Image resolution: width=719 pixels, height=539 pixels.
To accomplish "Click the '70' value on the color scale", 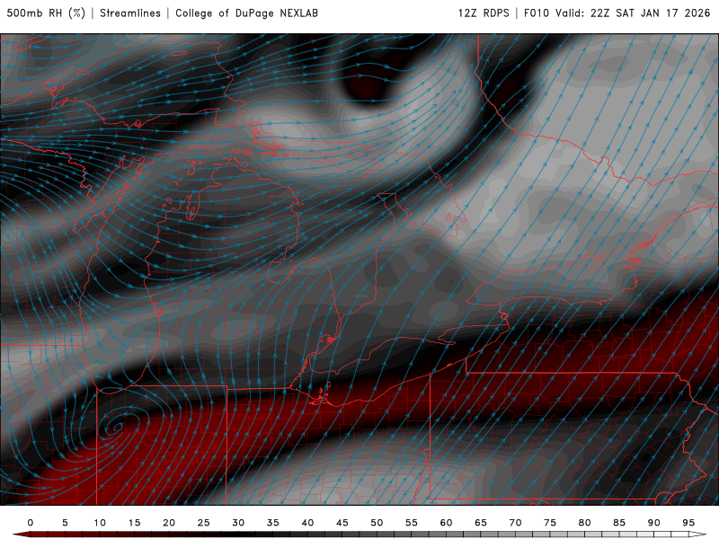I will 515,523.
